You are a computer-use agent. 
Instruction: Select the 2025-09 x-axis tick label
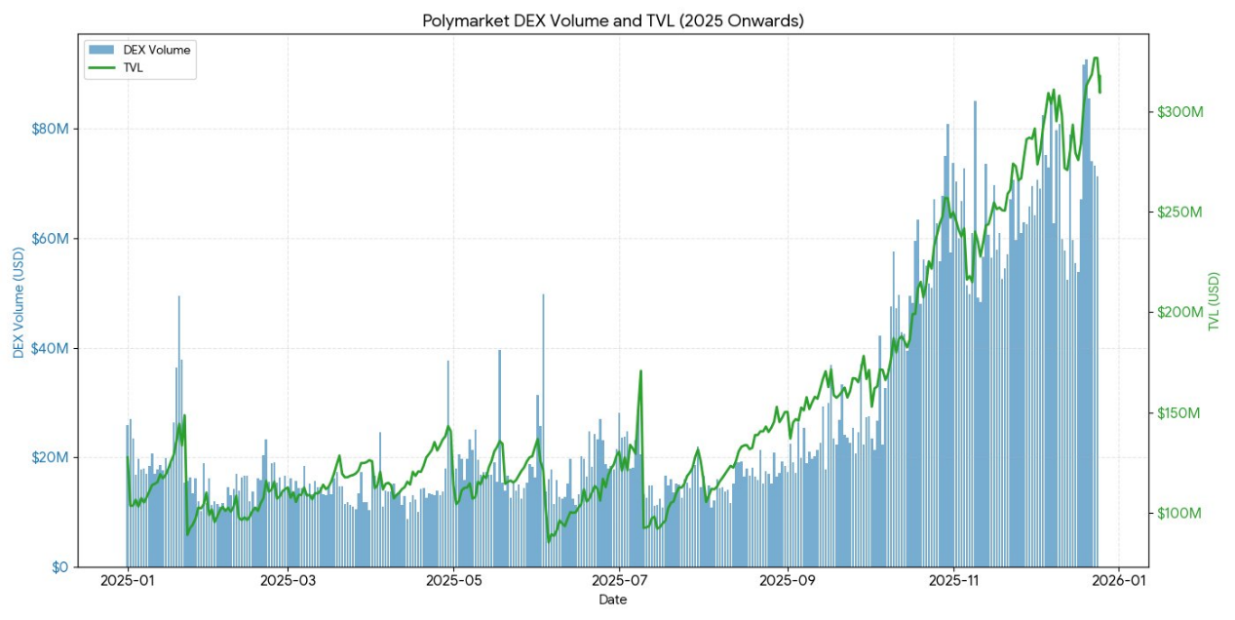click(787, 583)
